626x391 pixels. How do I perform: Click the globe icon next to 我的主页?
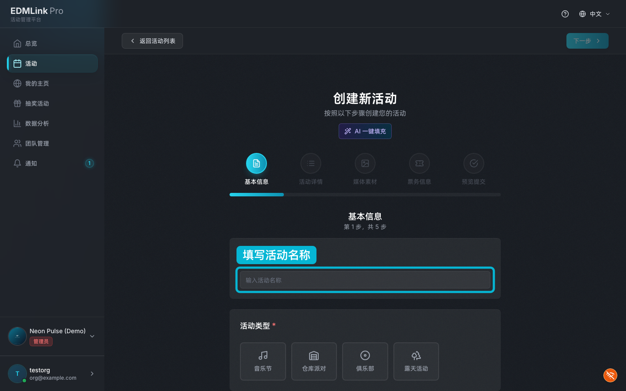(x=17, y=83)
